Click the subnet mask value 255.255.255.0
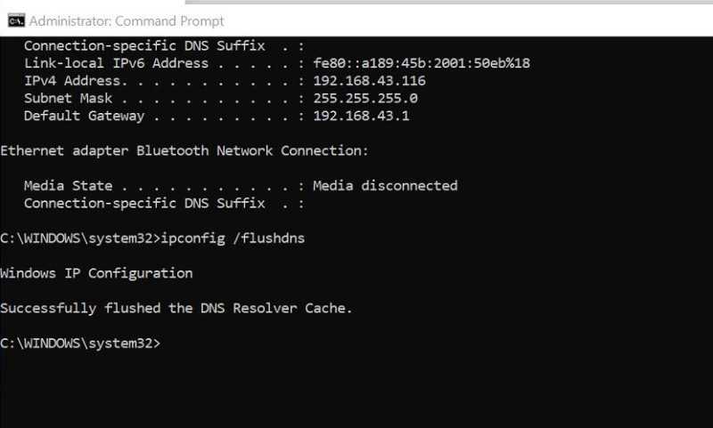 [x=365, y=98]
